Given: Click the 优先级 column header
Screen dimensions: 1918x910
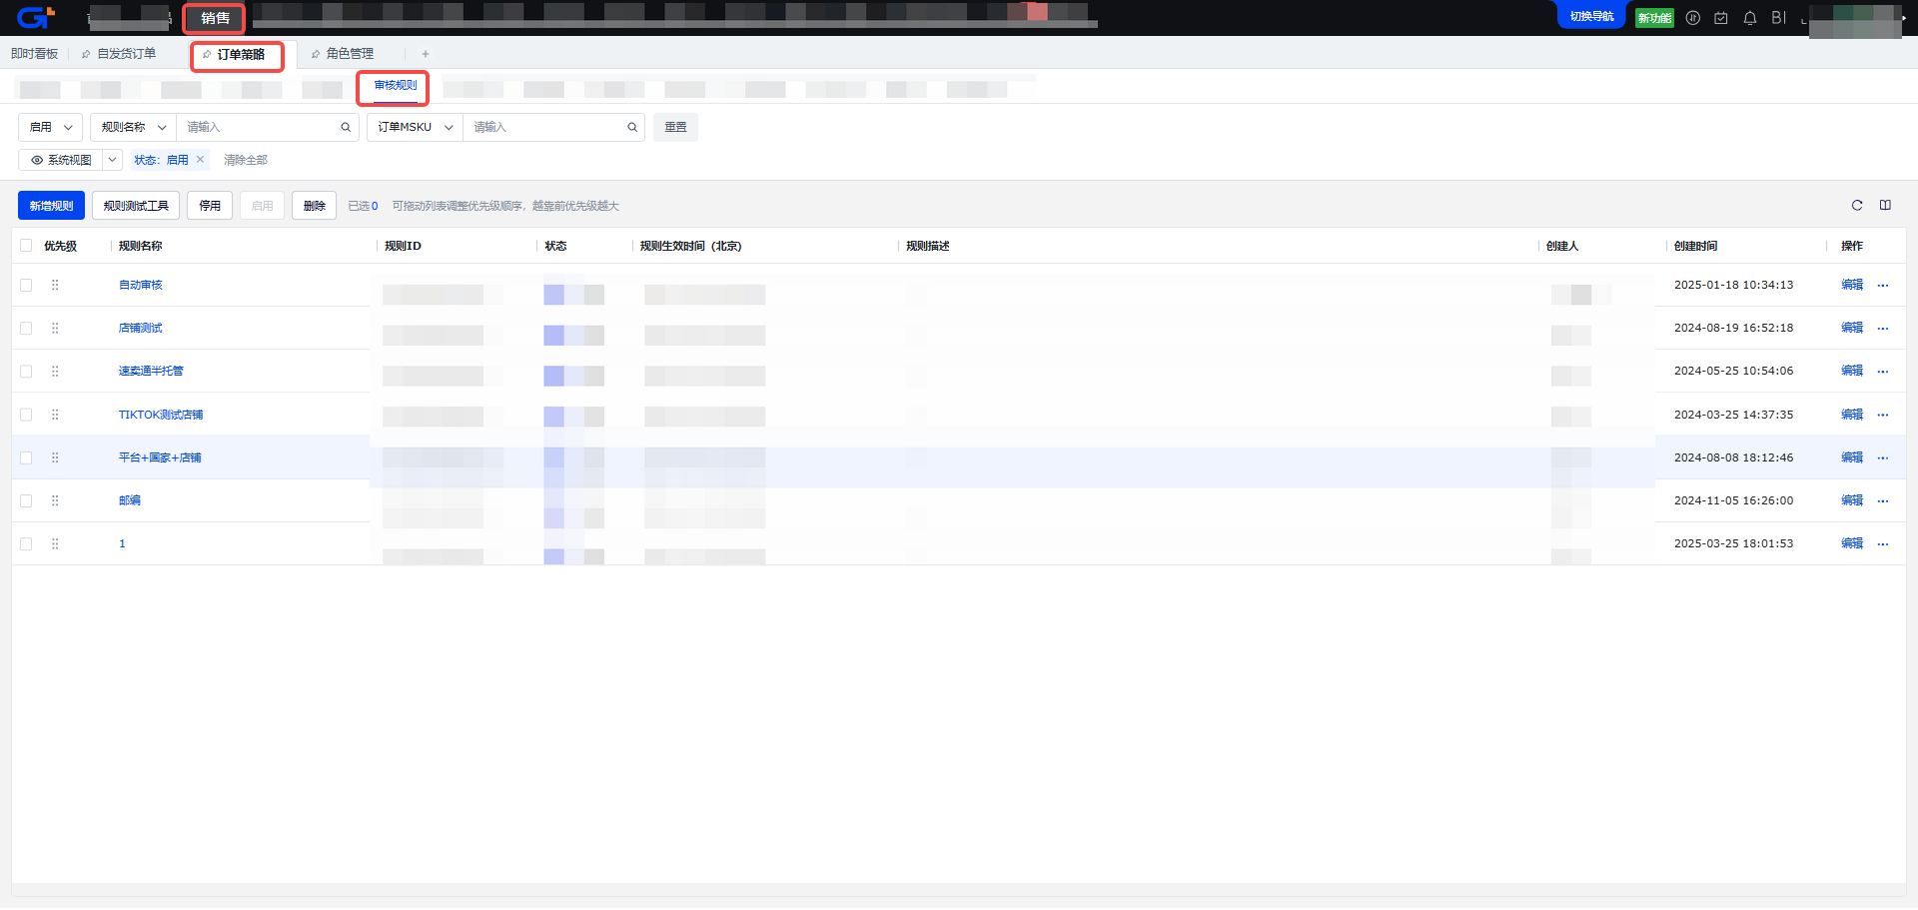Looking at the screenshot, I should tap(60, 246).
